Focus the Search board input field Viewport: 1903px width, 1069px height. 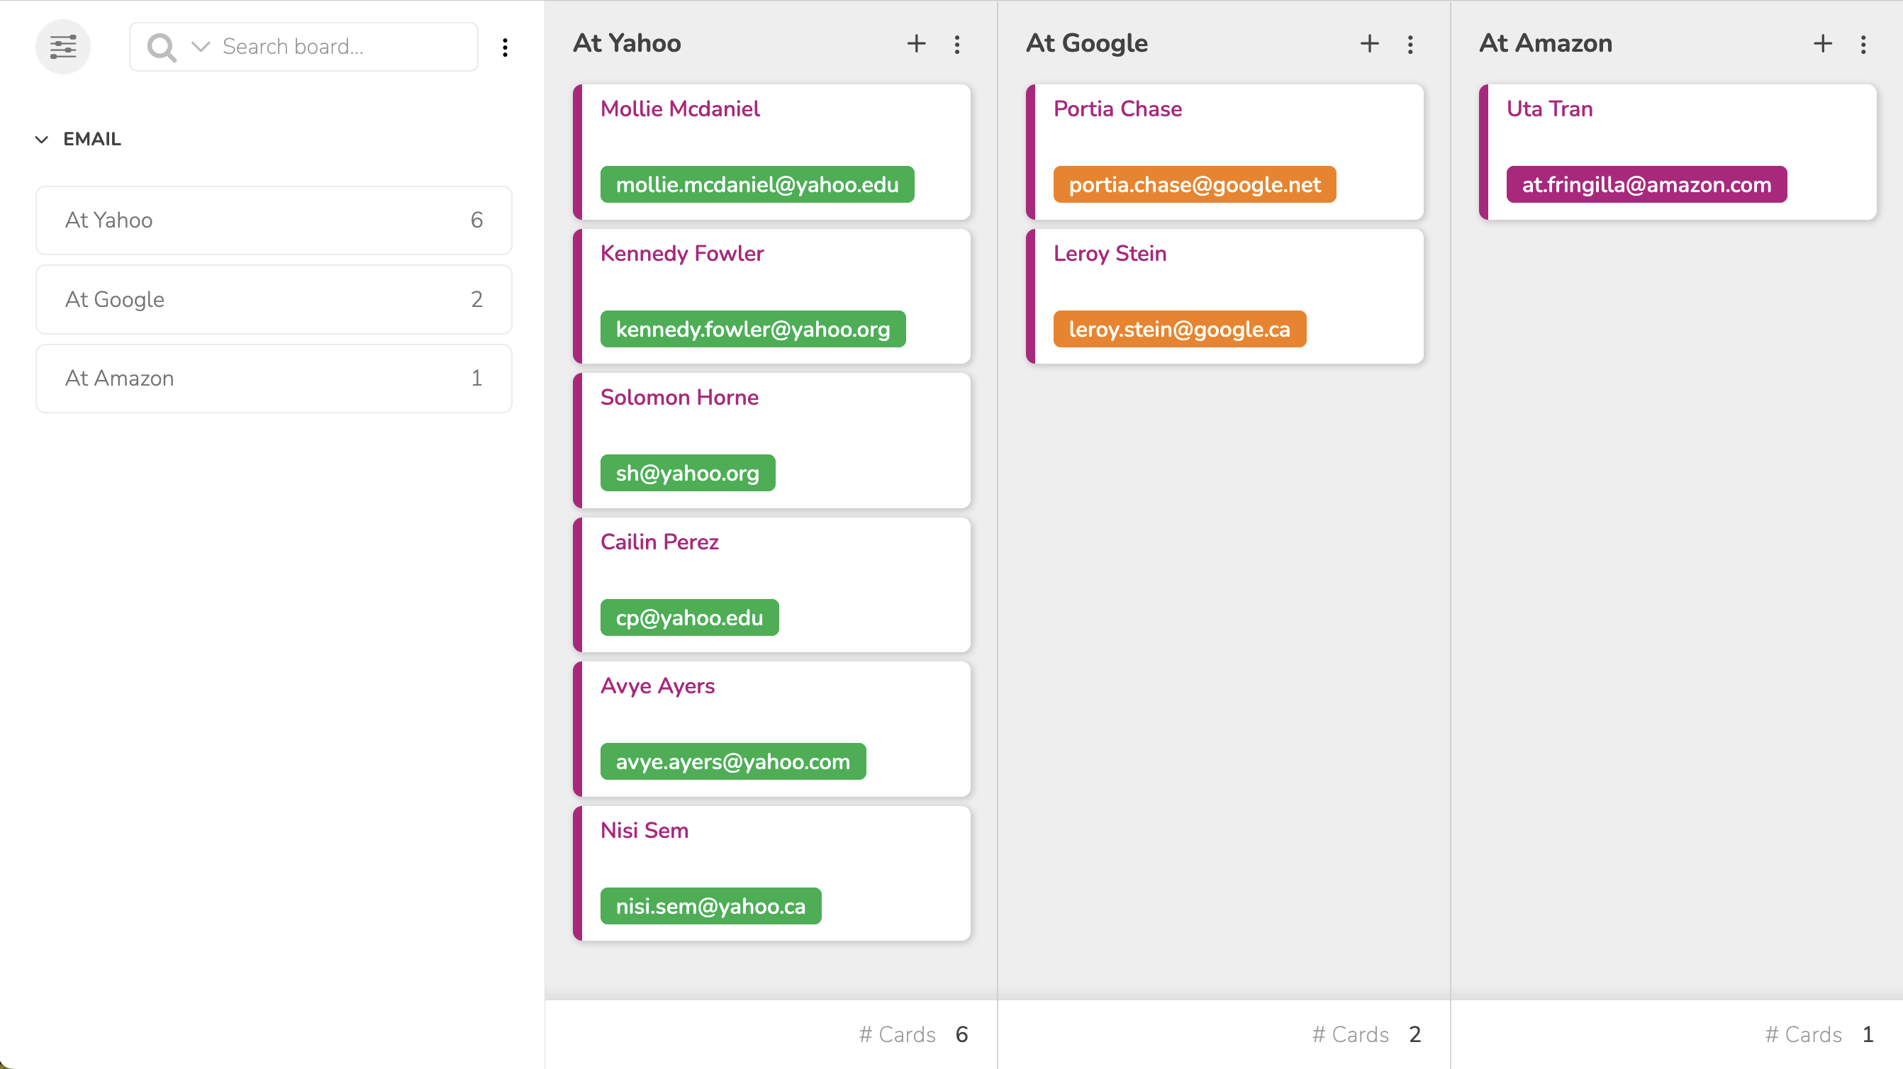tap(303, 47)
